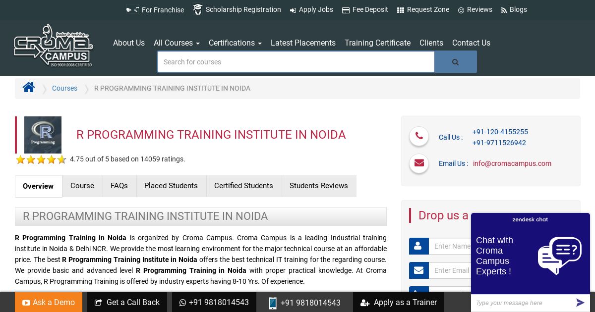
Task: Click the red envelope icon near Email Us
Action: coord(419,163)
